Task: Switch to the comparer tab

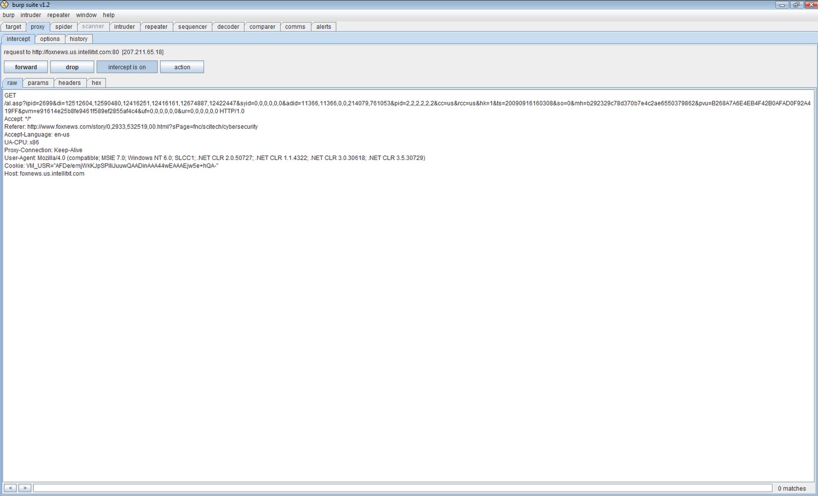Action: pyautogui.click(x=262, y=27)
